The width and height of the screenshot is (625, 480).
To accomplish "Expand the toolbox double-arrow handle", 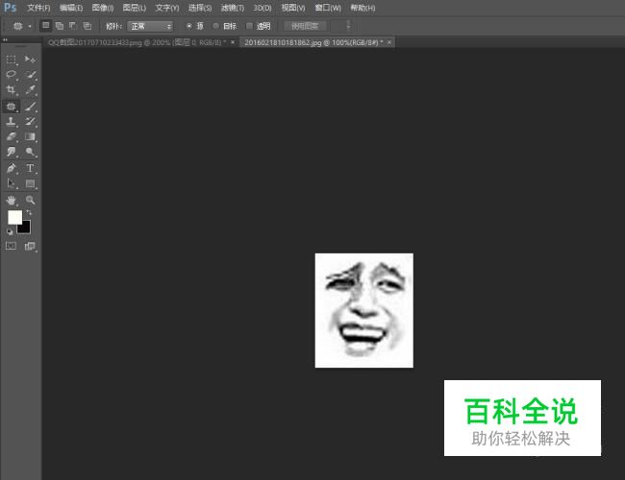I will point(5,39).
